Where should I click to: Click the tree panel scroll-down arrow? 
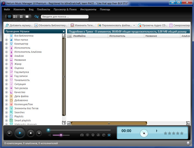click(x=64, y=123)
